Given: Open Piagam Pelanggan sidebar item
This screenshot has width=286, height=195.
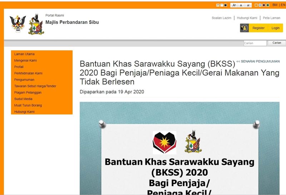Looking at the screenshot, I should (28, 92).
